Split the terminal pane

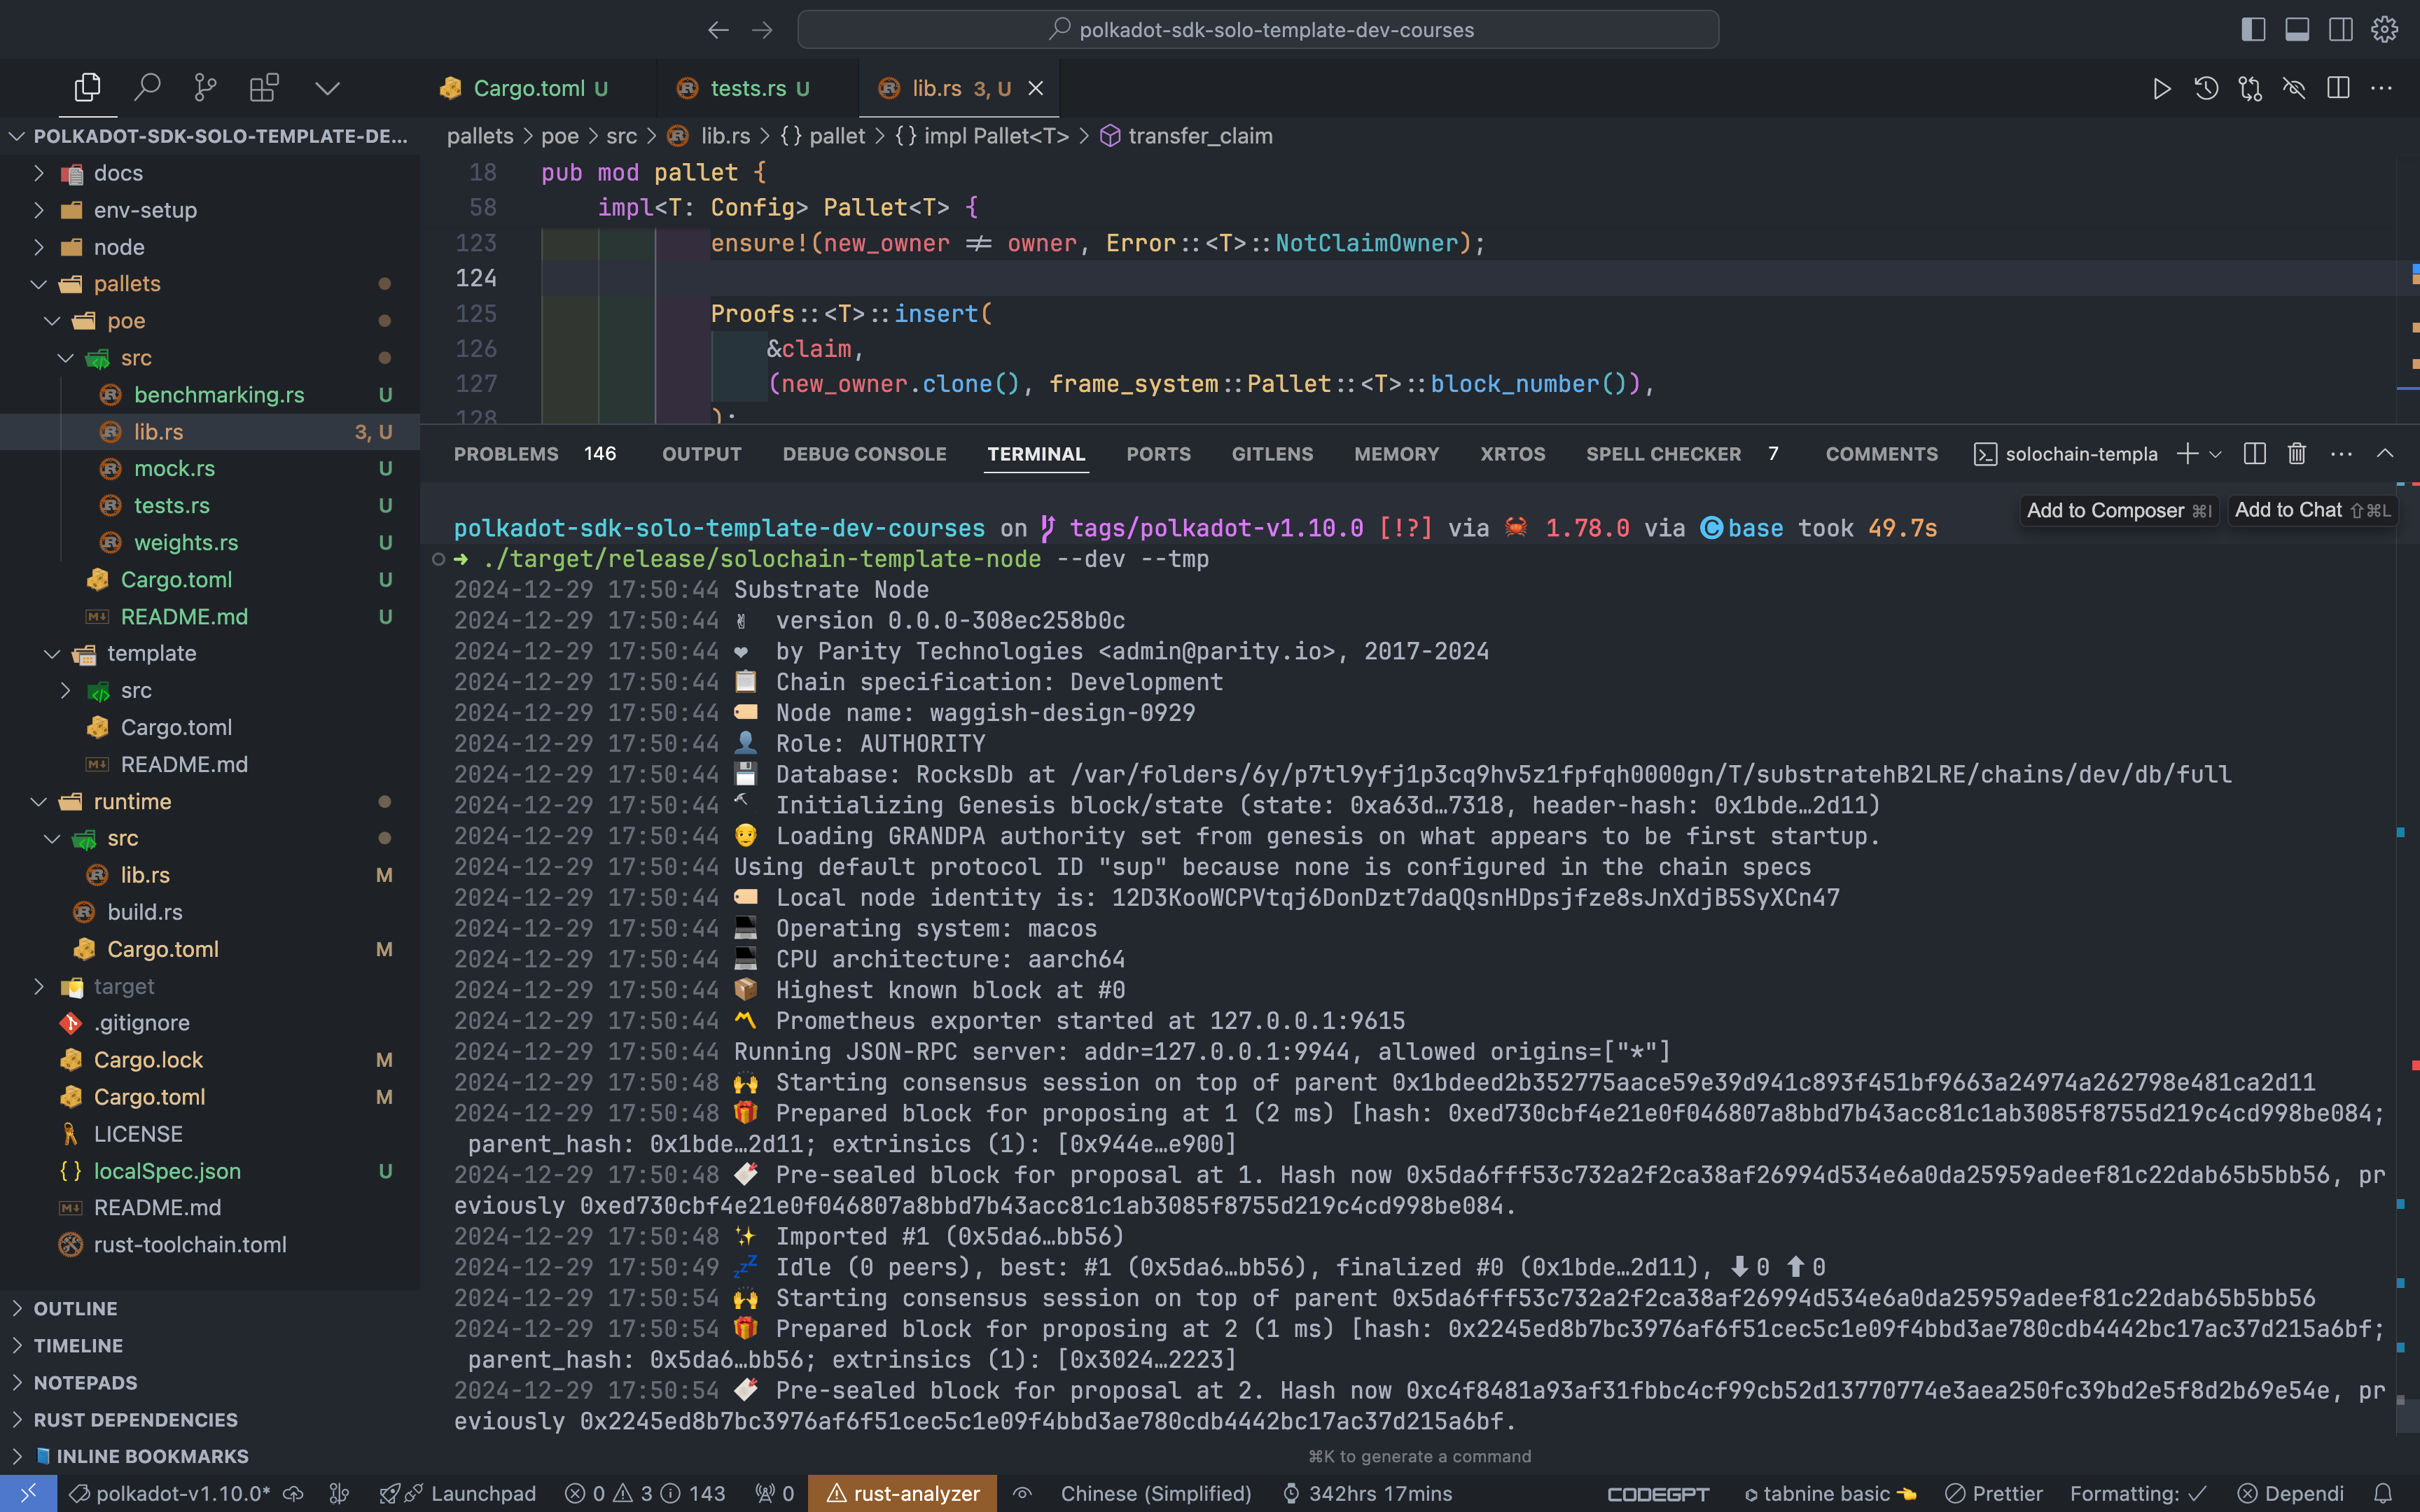[x=2254, y=454]
